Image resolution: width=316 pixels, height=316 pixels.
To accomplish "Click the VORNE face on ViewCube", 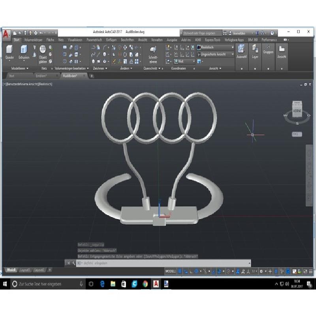I will [297, 111].
